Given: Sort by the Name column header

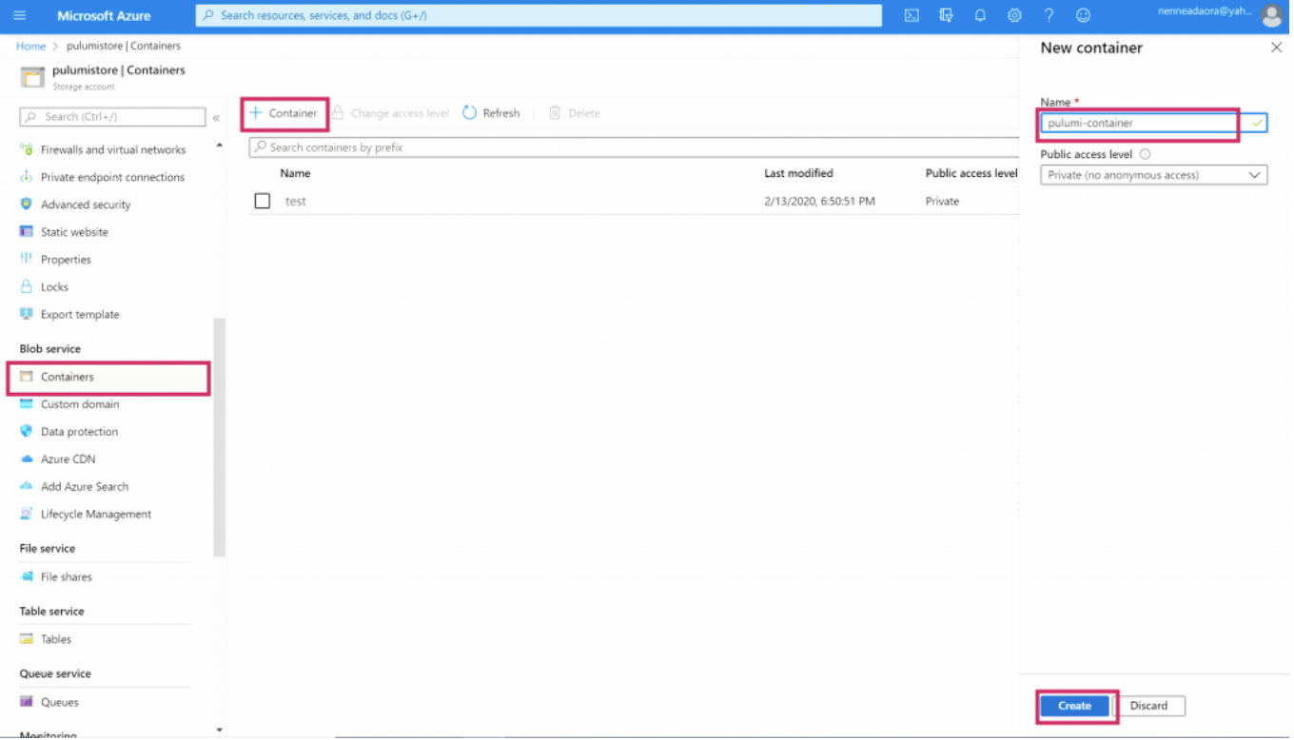Looking at the screenshot, I should click(x=297, y=174).
